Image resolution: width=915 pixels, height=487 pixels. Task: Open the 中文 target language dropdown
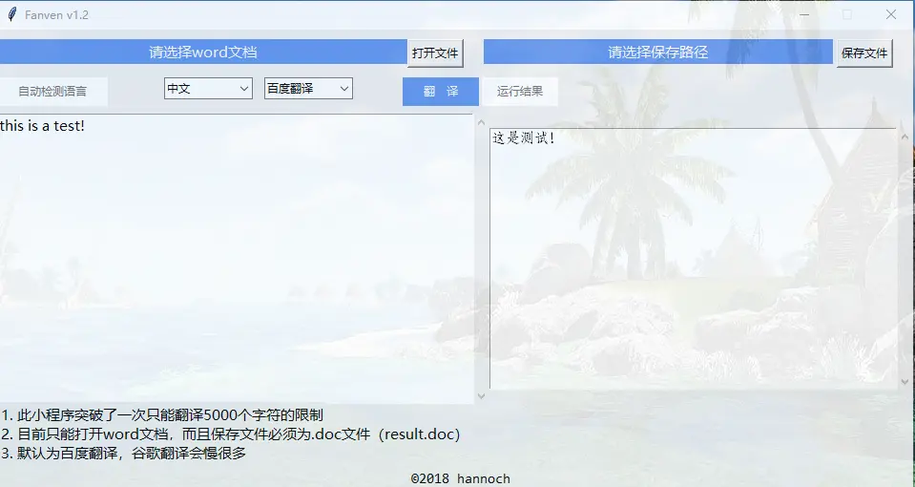click(x=208, y=88)
